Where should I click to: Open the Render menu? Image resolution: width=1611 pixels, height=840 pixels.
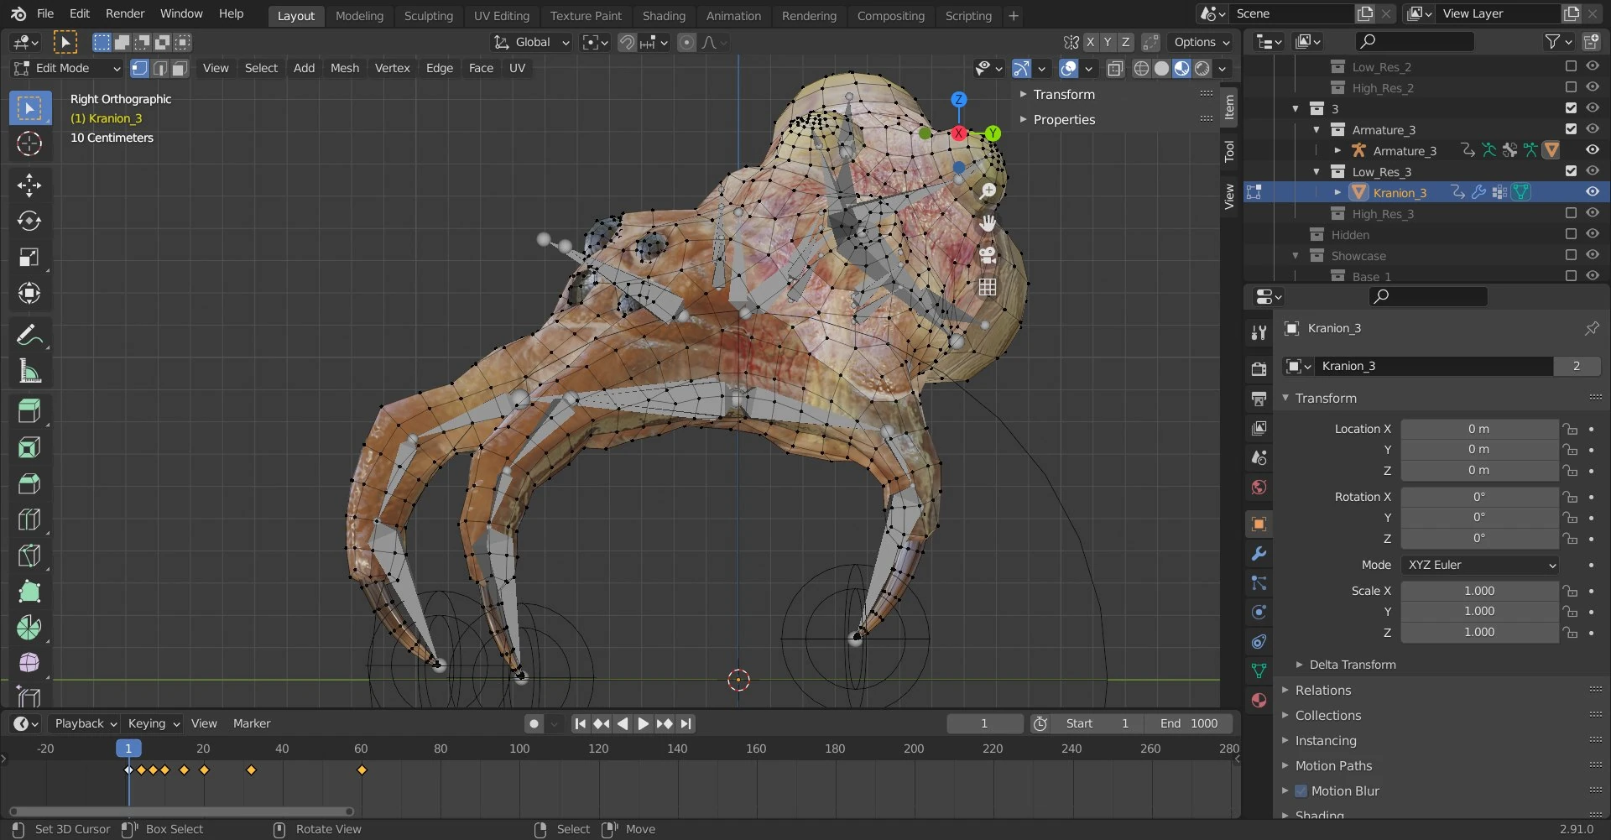pyautogui.click(x=124, y=13)
